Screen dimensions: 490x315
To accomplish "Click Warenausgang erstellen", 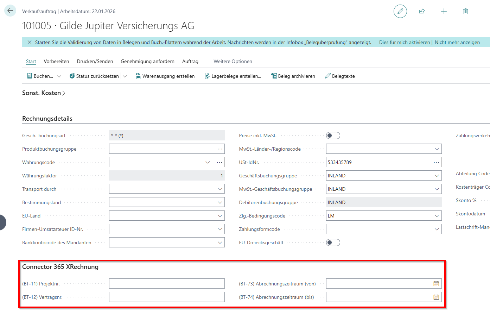I will (x=165, y=76).
